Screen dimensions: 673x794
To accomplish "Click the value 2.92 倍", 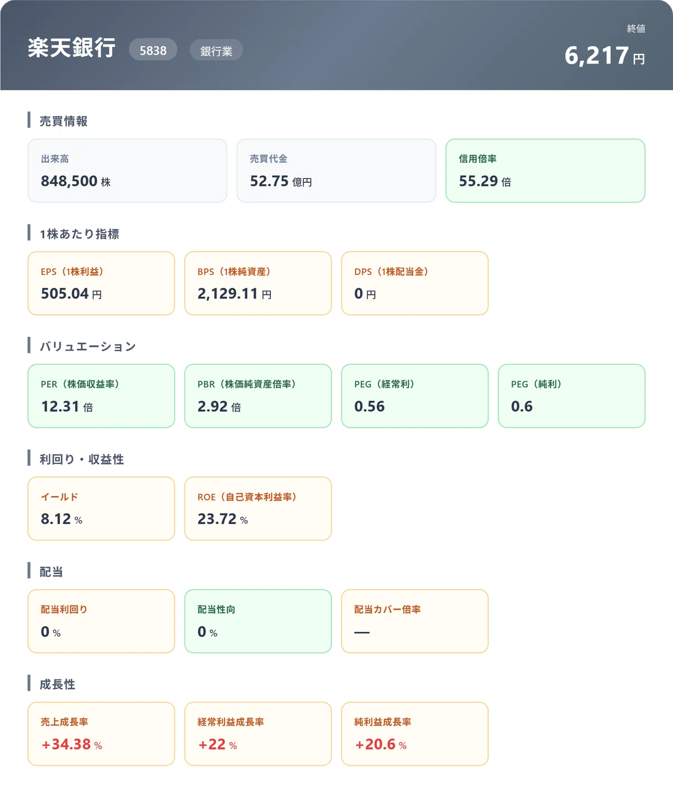I will pyautogui.click(x=219, y=406).
